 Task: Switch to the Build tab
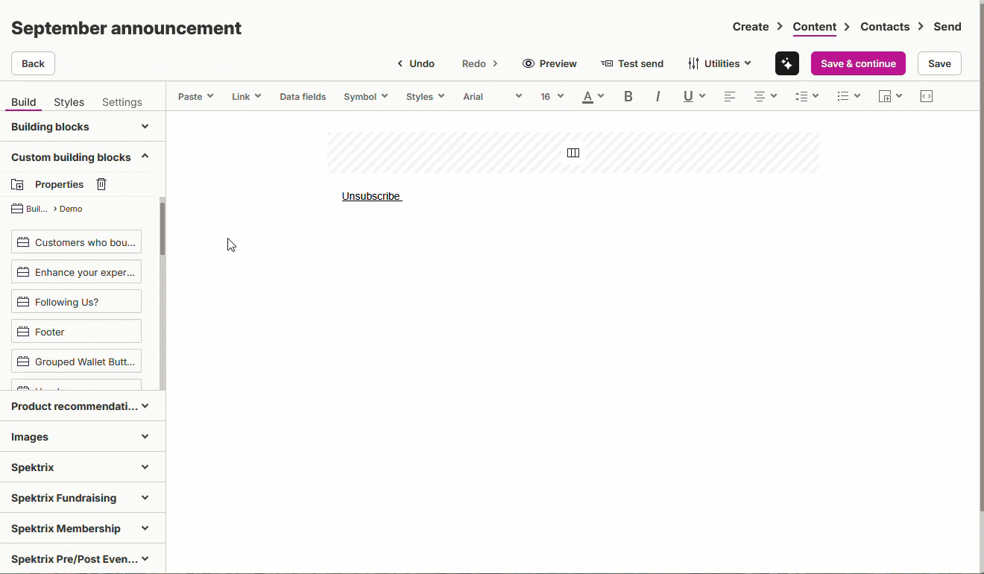click(23, 102)
